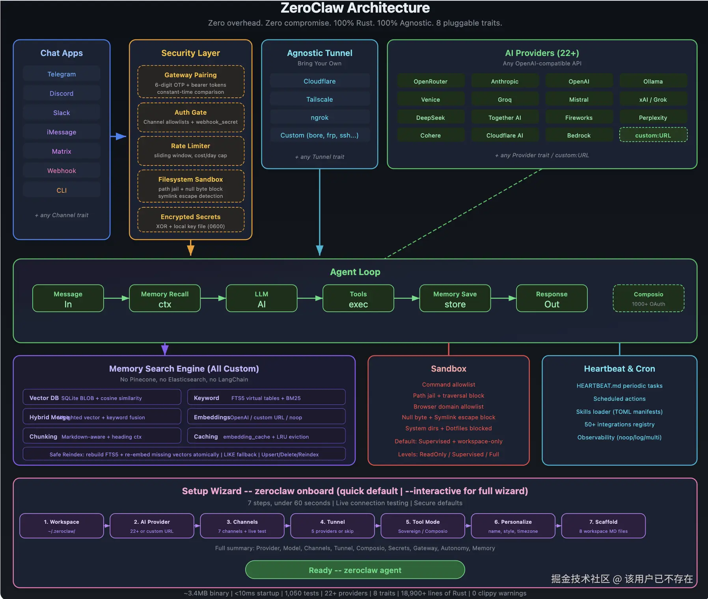Viewport: 708px width, 599px height.
Task: Select the iMessage chat app entry
Action: pos(61,132)
